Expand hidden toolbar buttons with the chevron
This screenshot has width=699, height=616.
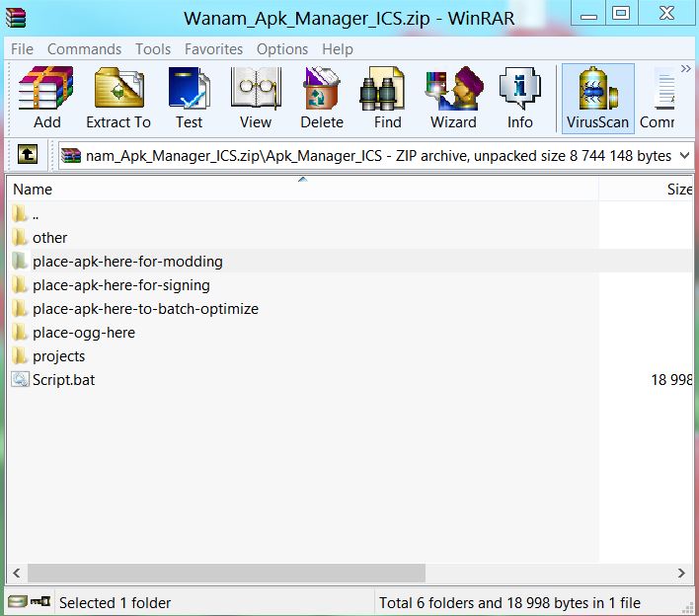pyautogui.click(x=685, y=69)
